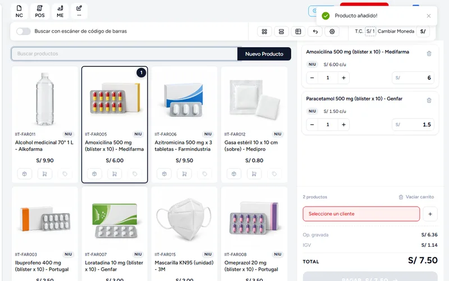
Task: Click the Nuevo Producto button
Action: [x=264, y=54]
